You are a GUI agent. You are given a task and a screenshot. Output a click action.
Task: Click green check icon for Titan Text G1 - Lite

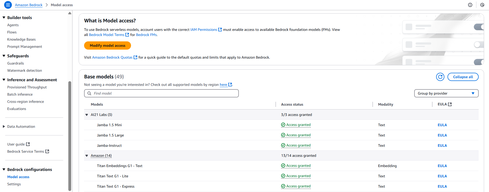point(283,176)
